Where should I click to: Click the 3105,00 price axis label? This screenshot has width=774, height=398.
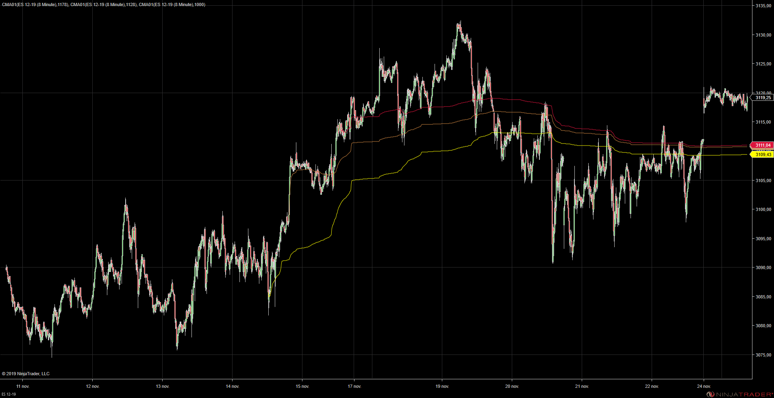pyautogui.click(x=763, y=180)
